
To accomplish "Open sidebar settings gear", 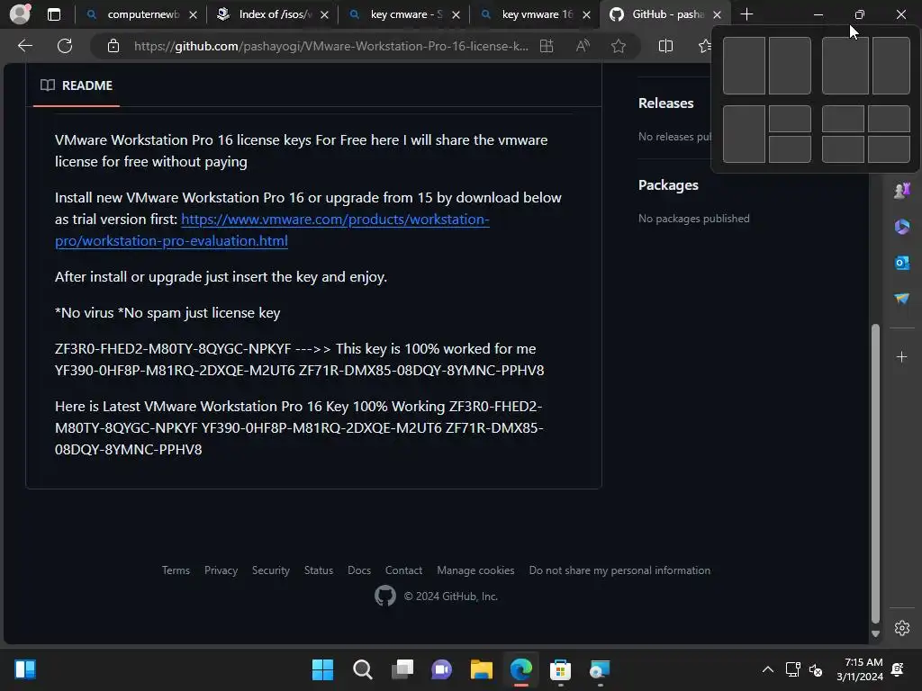I will (901, 628).
